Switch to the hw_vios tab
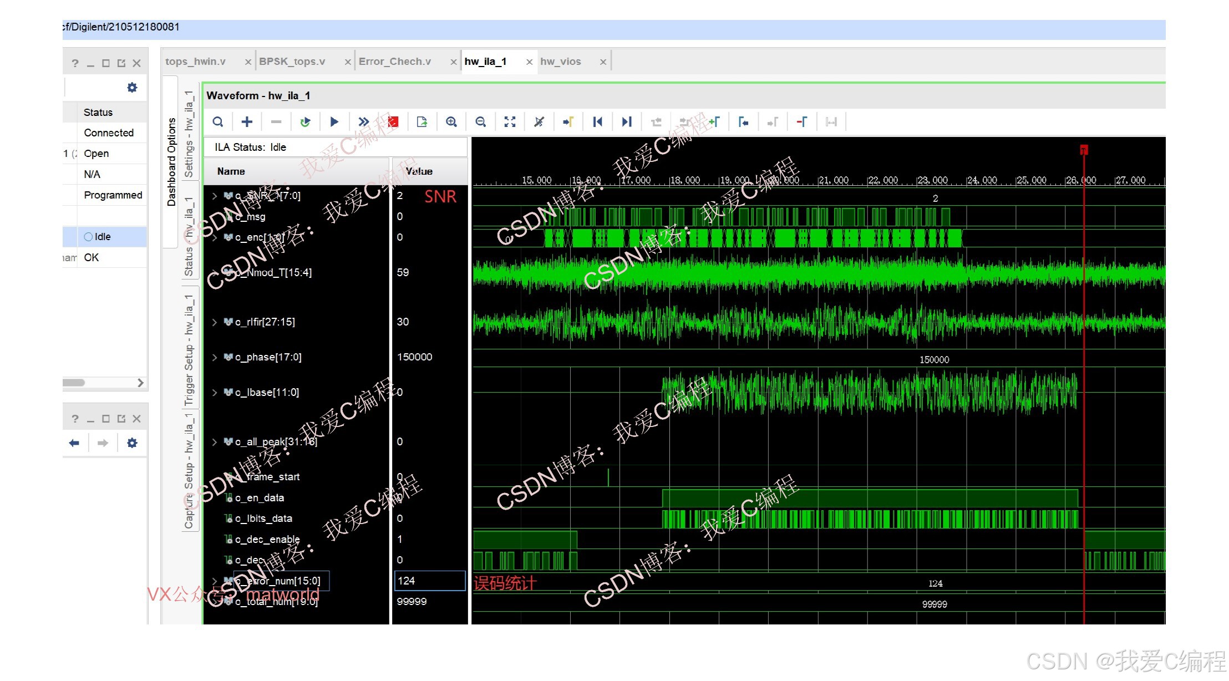The height and width of the screenshot is (681, 1229). pyautogui.click(x=561, y=62)
